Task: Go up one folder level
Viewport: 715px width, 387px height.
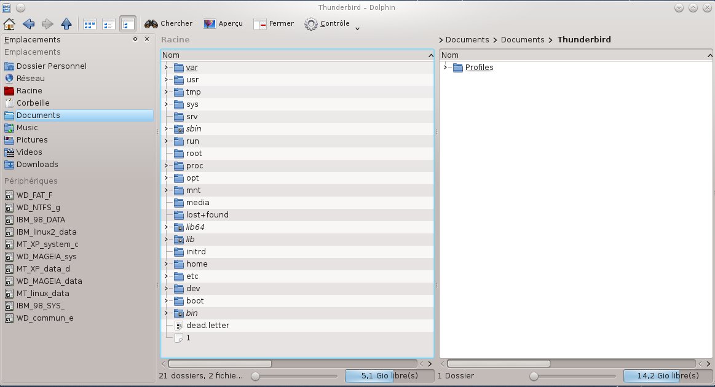Action: (x=66, y=24)
